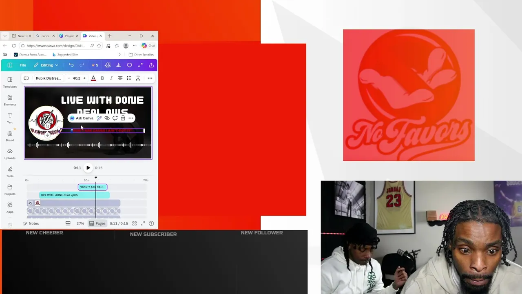Lock the selected text element
The height and width of the screenshot is (294, 522).
tap(123, 118)
